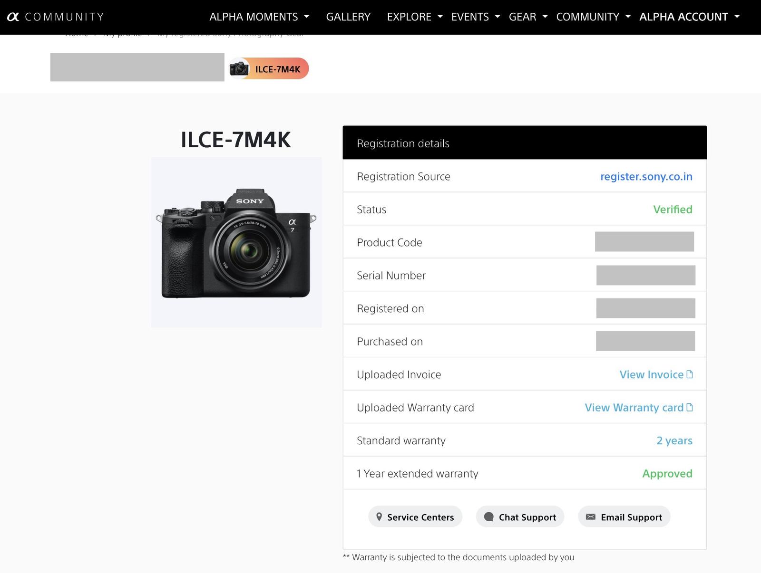761x573 pixels.
Task: Click the chat bubble icon for Chat Support
Action: [488, 517]
